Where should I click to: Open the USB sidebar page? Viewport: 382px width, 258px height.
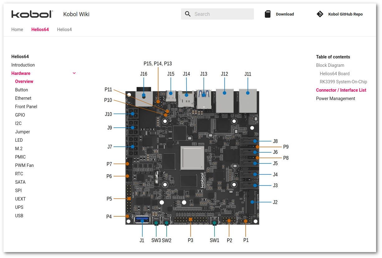pyautogui.click(x=19, y=216)
